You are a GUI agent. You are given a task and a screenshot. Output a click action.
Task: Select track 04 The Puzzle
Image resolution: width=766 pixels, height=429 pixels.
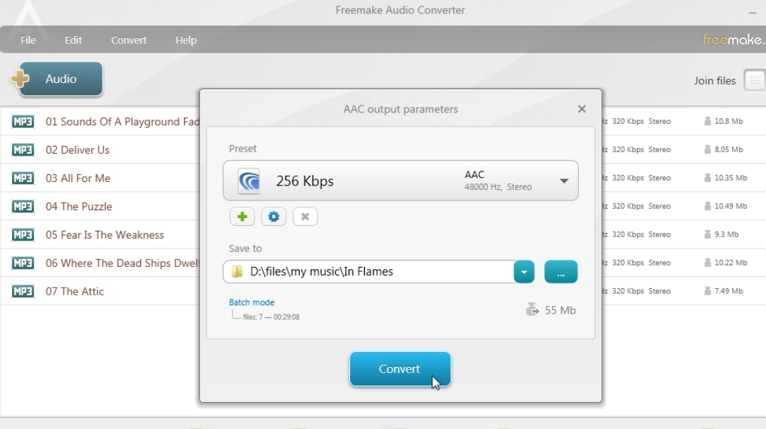point(79,207)
